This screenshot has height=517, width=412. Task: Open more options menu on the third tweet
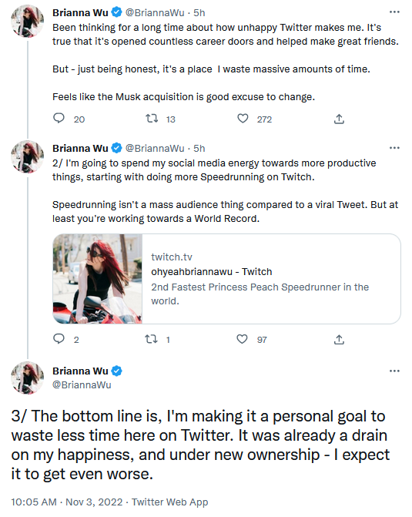[394, 371]
